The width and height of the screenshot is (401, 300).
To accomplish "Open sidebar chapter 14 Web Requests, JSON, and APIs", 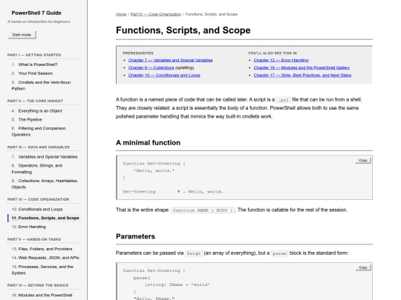I will [45, 258].
